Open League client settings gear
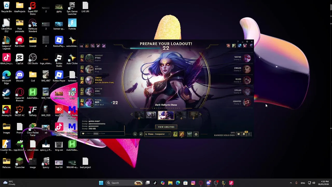The width and height of the screenshot is (332, 187). tap(247, 42)
